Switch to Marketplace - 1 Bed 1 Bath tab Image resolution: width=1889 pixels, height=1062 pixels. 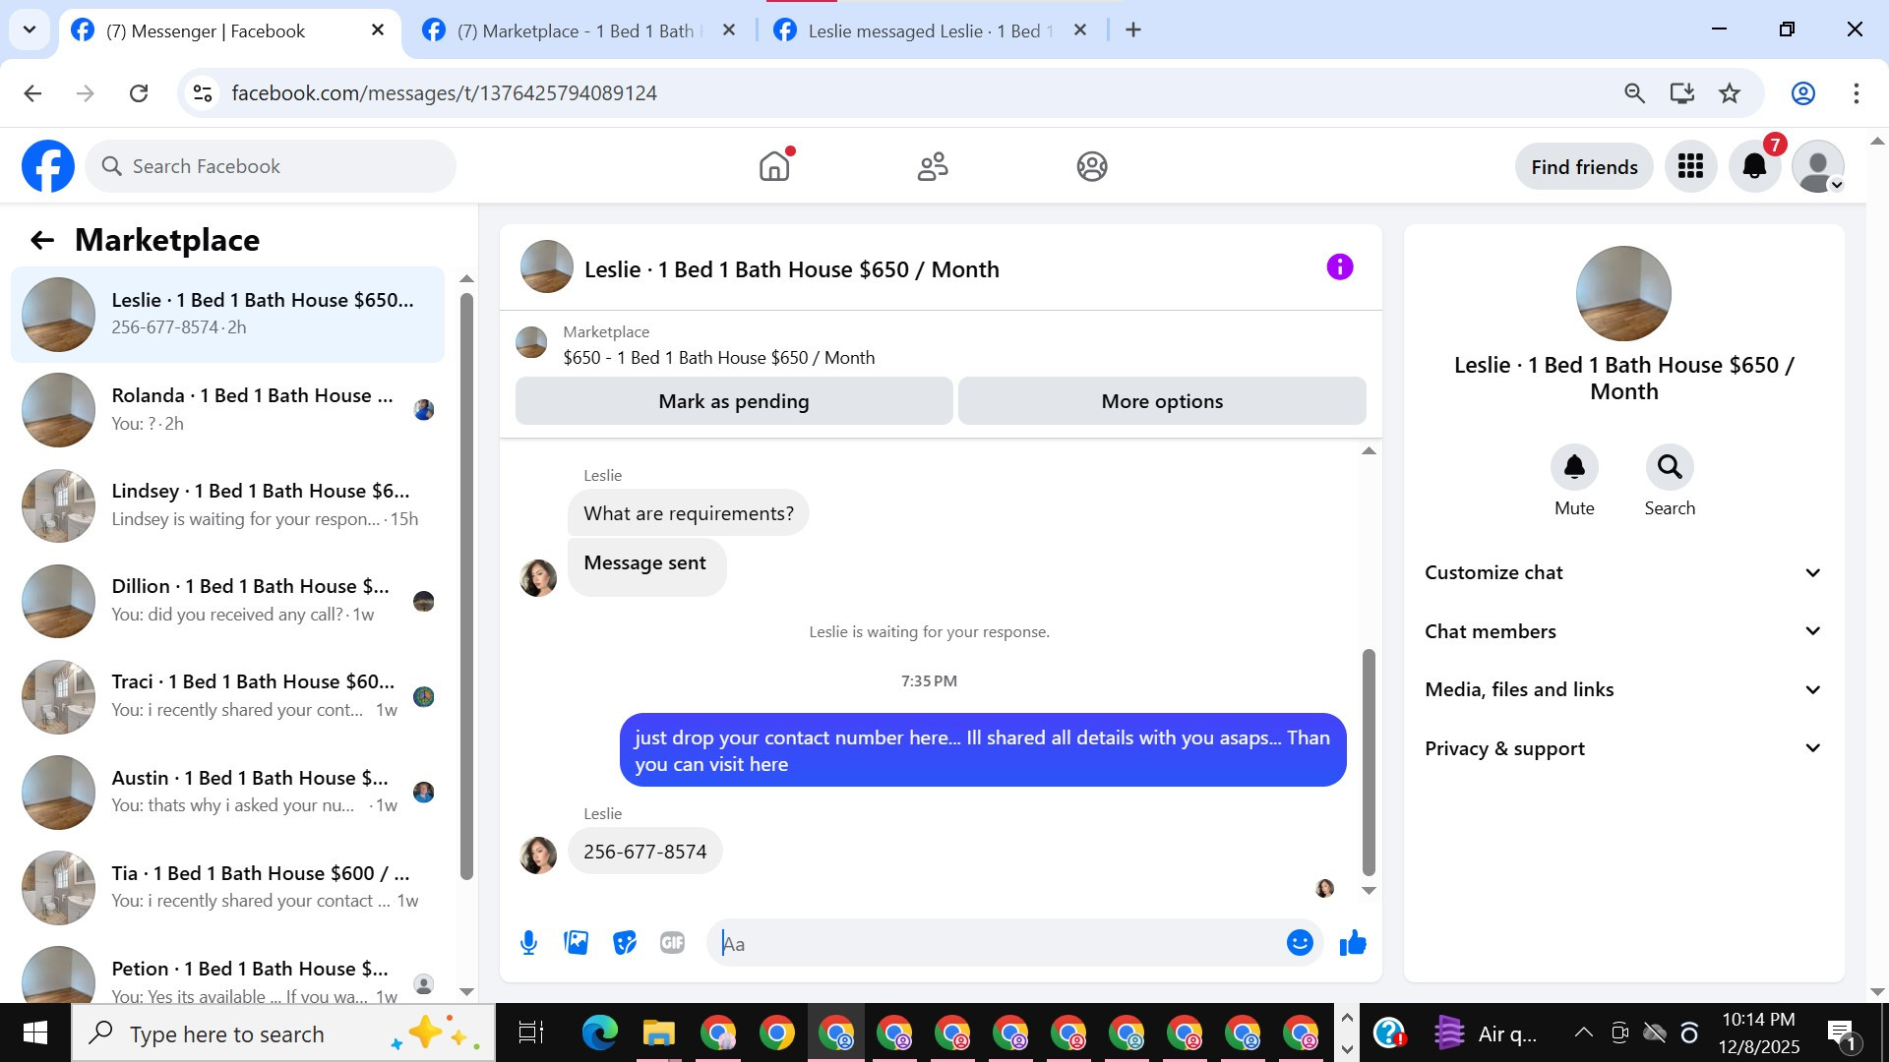578,30
